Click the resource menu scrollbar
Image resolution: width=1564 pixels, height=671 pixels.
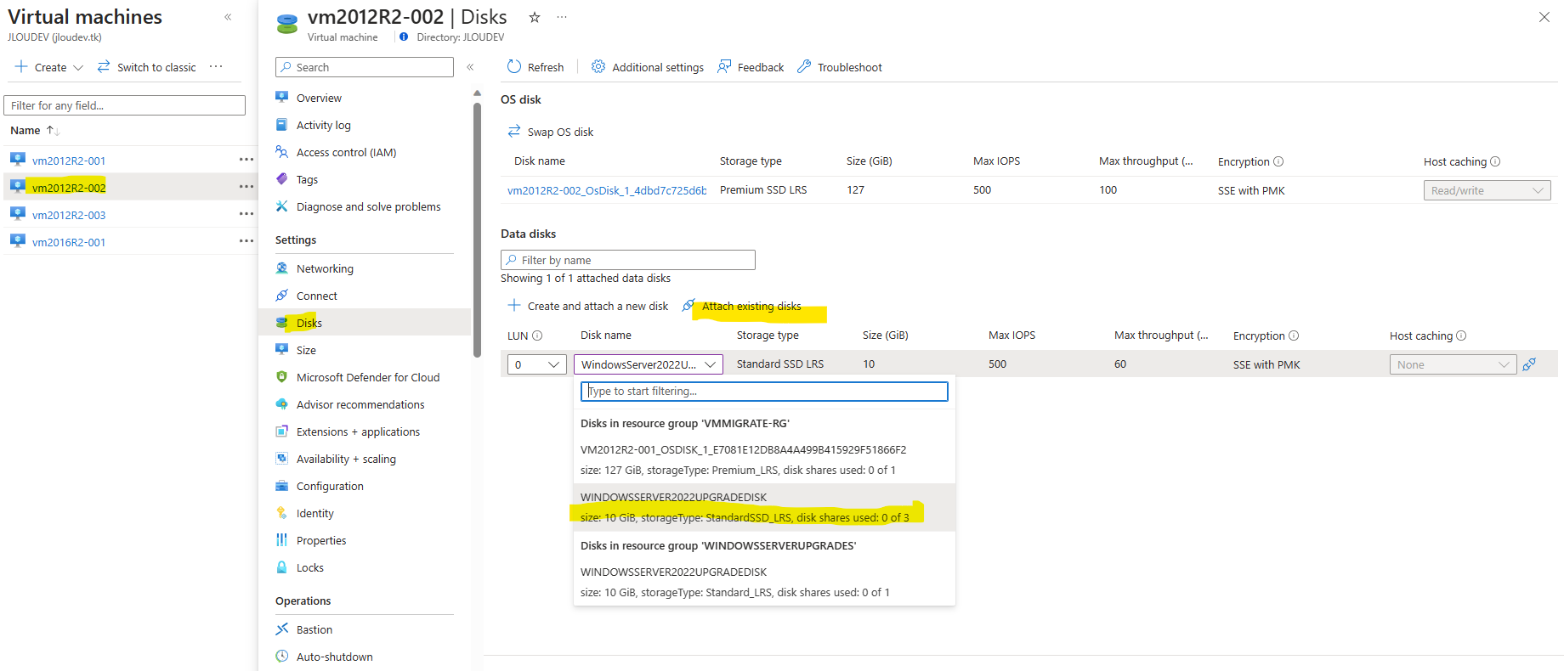(x=477, y=229)
